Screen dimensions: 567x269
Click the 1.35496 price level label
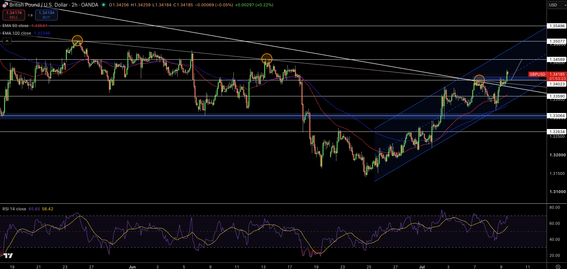click(x=557, y=26)
